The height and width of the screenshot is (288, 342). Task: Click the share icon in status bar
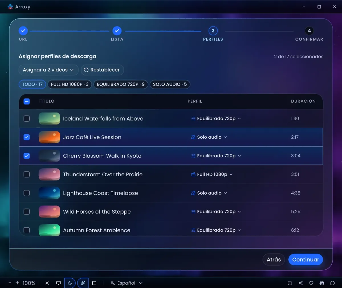(x=300, y=283)
